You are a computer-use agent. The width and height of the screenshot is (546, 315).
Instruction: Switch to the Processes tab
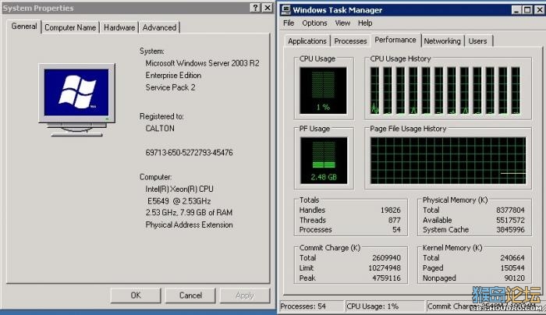click(350, 41)
